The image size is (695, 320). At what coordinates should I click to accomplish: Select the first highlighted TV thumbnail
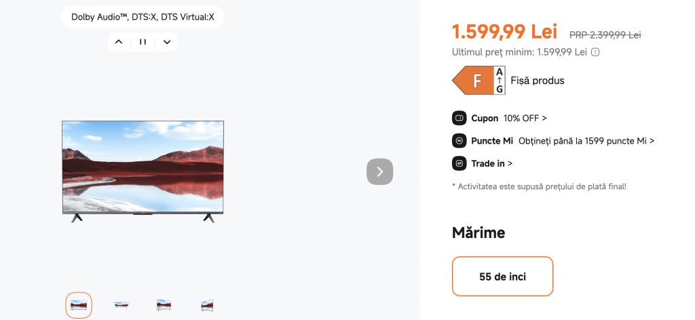[79, 305]
